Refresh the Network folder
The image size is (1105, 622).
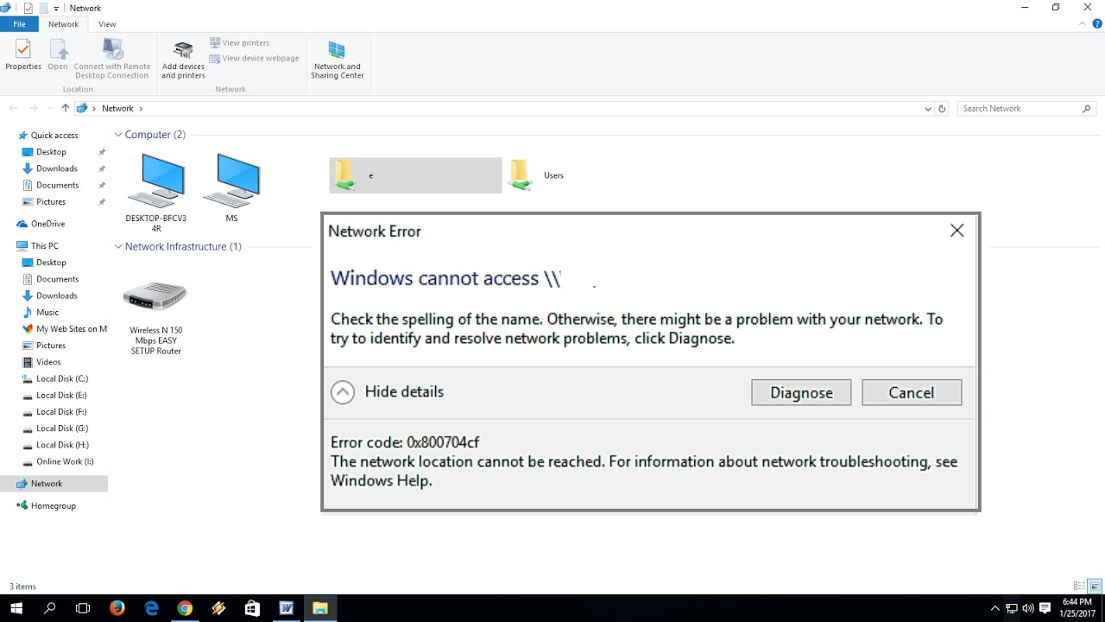tap(942, 109)
